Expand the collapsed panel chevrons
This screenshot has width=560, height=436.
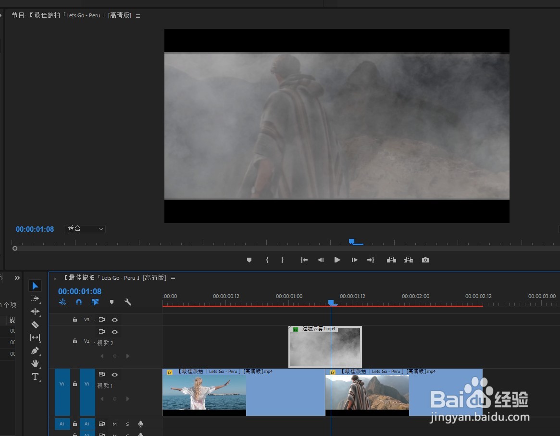coord(17,278)
